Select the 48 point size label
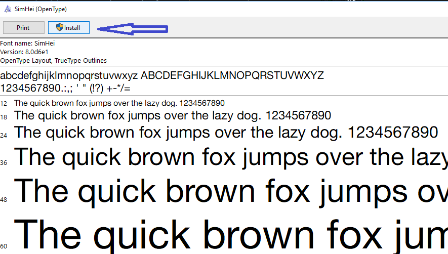Screen dimensions: 448x254 (4, 200)
